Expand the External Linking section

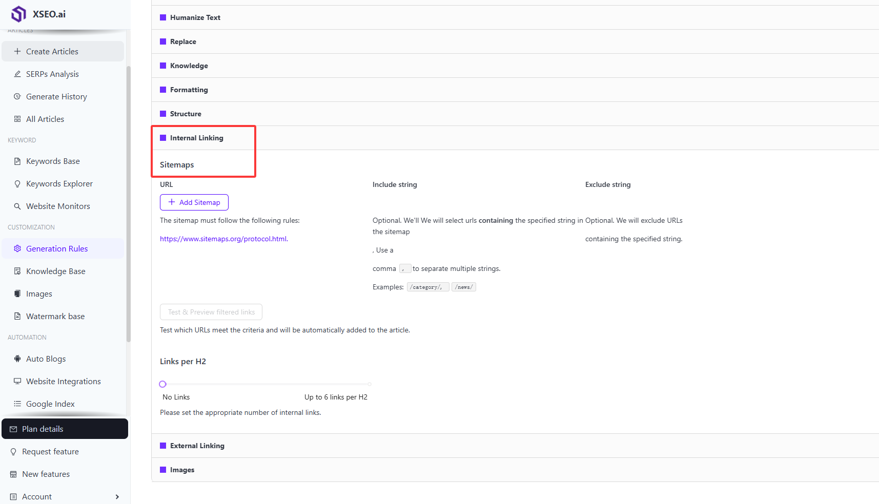point(197,446)
